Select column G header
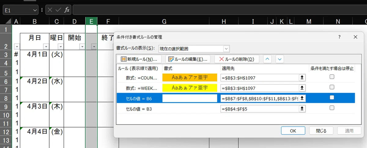The image size is (367, 148). coord(164,21)
